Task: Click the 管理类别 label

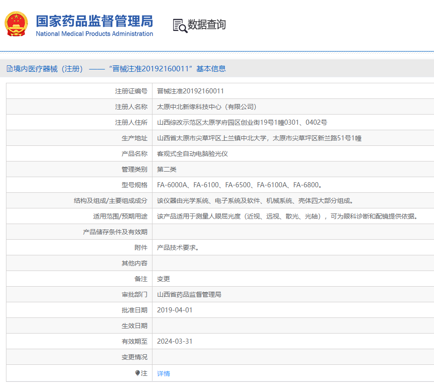Action: [135, 169]
